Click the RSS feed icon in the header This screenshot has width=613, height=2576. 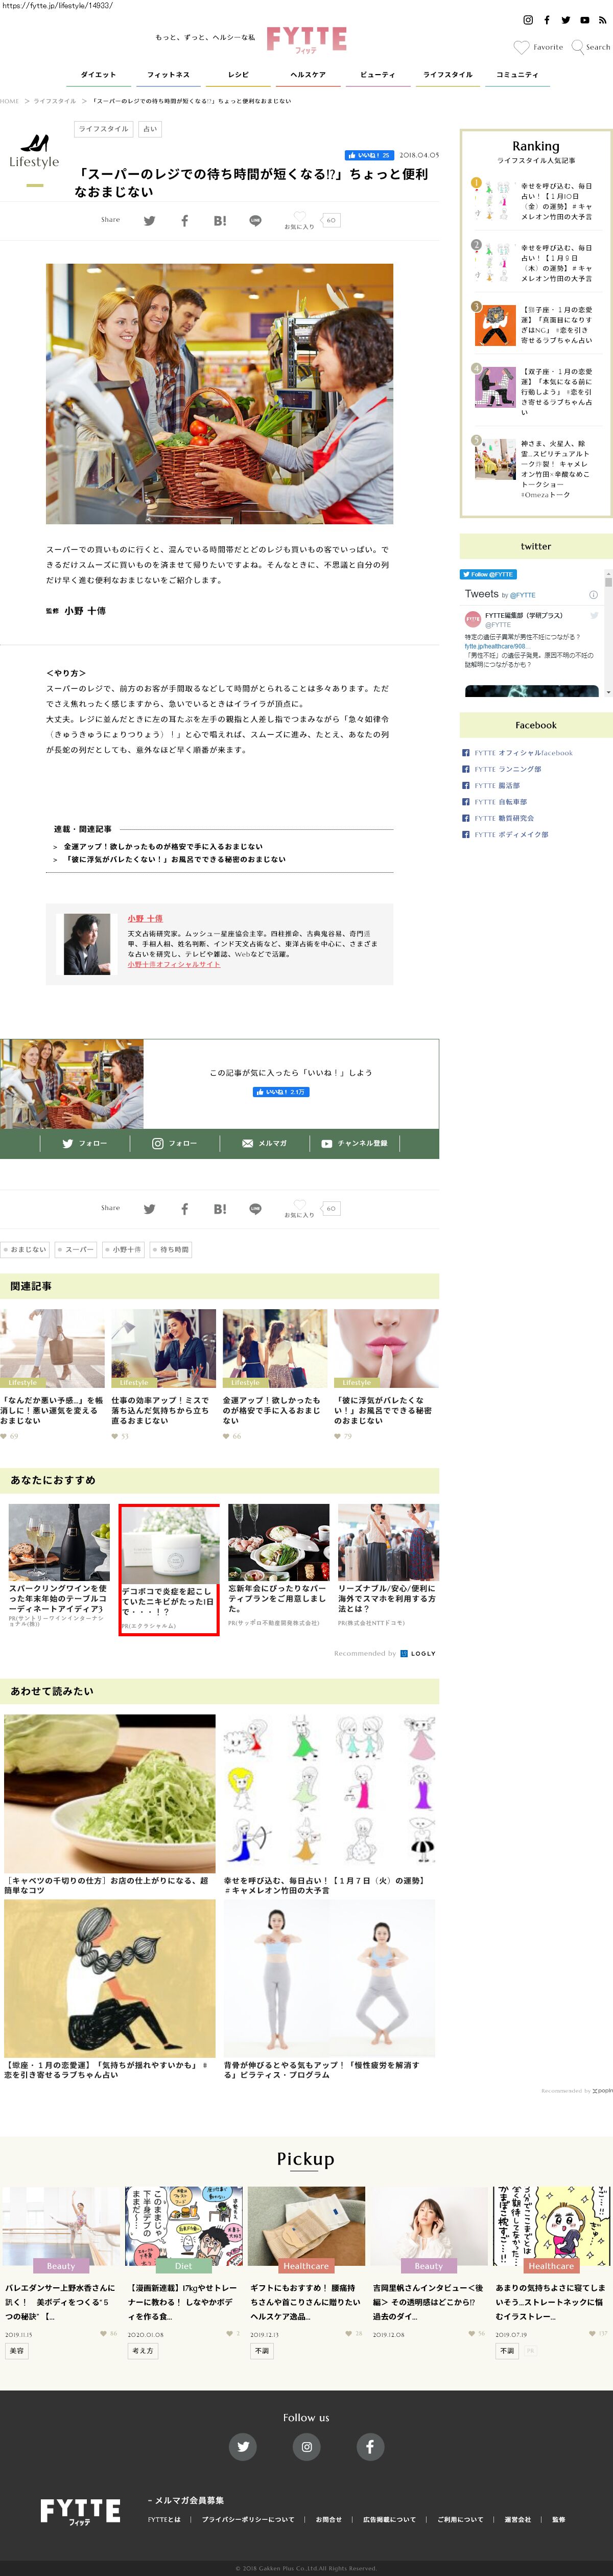(603, 20)
